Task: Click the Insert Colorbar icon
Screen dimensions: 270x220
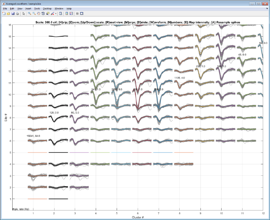Action: [x=67, y=13]
